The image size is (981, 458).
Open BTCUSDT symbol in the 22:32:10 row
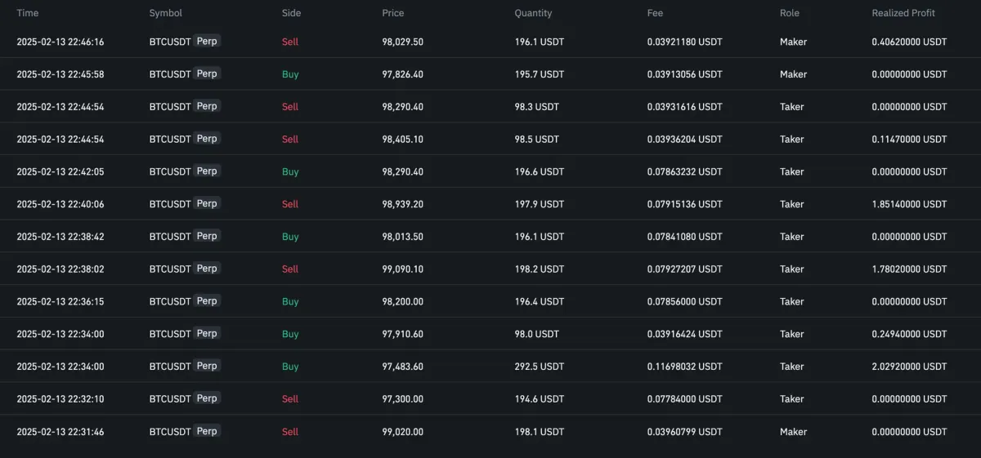[170, 399]
